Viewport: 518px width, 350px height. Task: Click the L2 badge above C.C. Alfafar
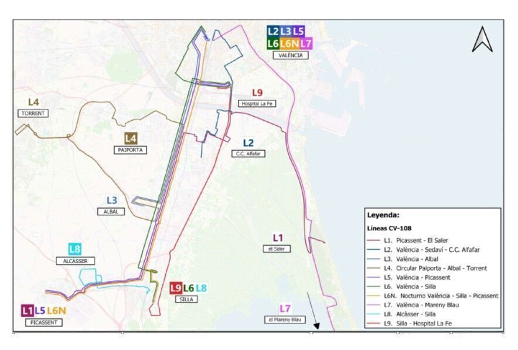tap(248, 143)
